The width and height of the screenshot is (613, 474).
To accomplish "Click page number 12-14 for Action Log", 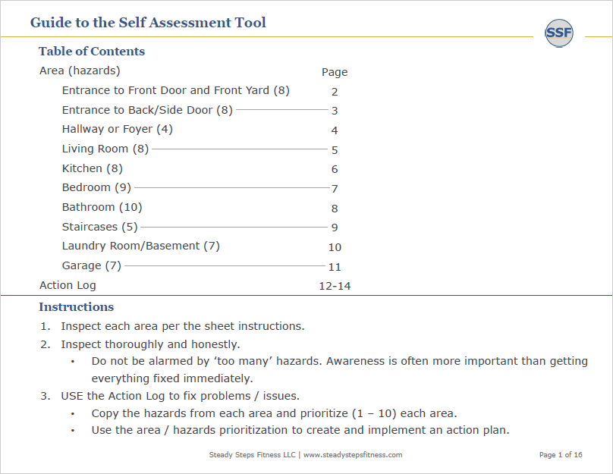I will click(335, 286).
